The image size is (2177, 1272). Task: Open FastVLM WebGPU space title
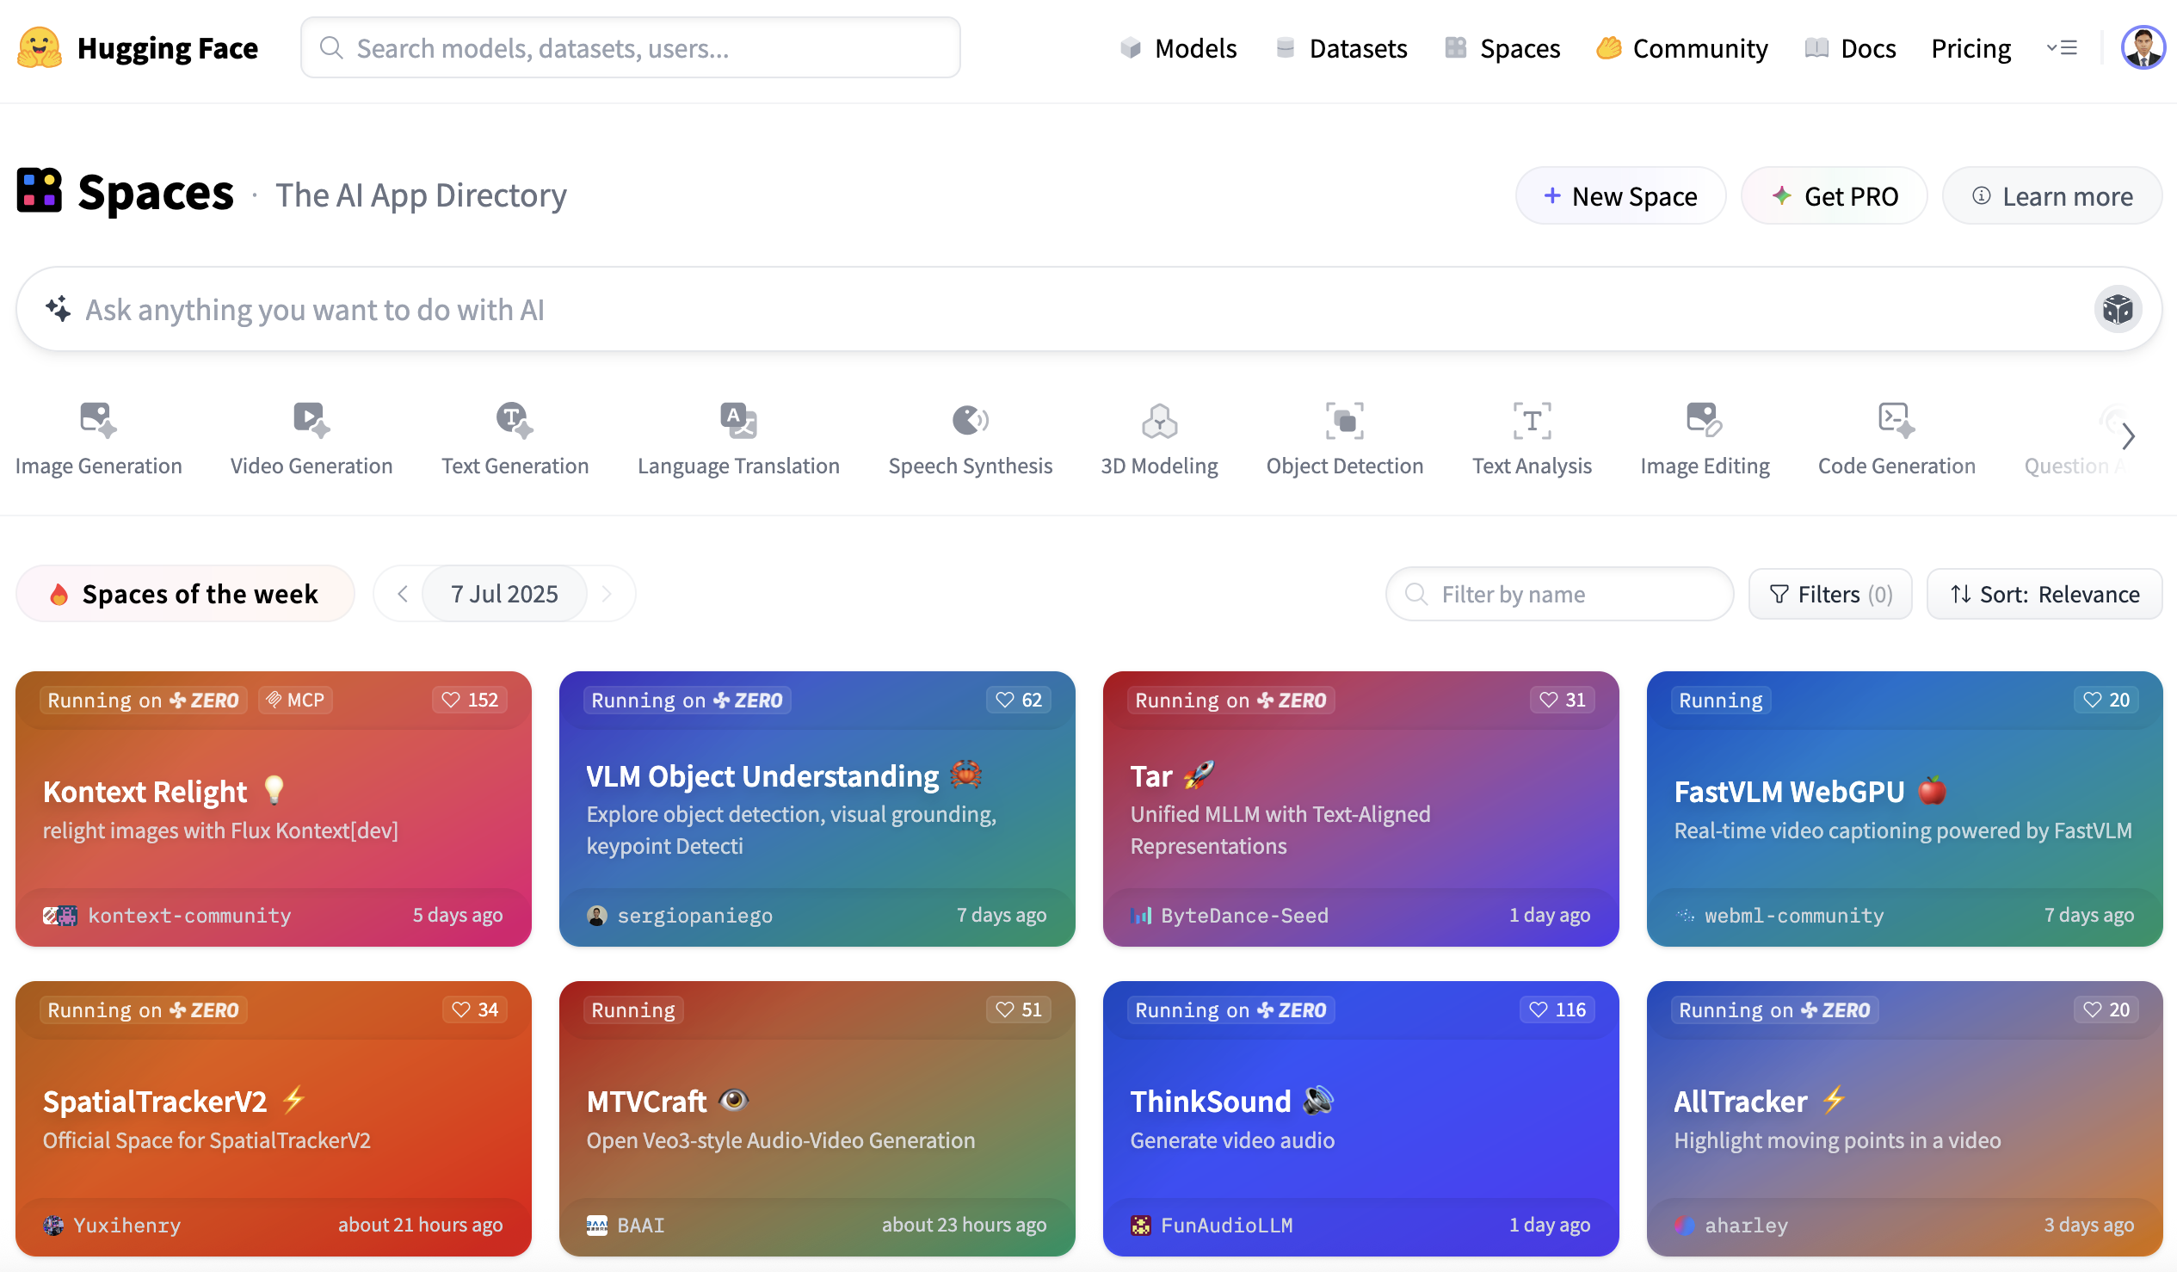(1788, 792)
